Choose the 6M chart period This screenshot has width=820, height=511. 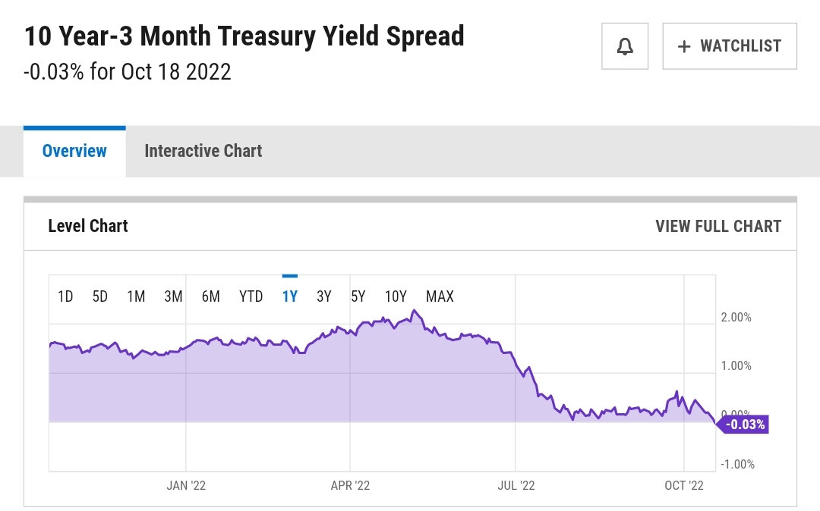[210, 296]
